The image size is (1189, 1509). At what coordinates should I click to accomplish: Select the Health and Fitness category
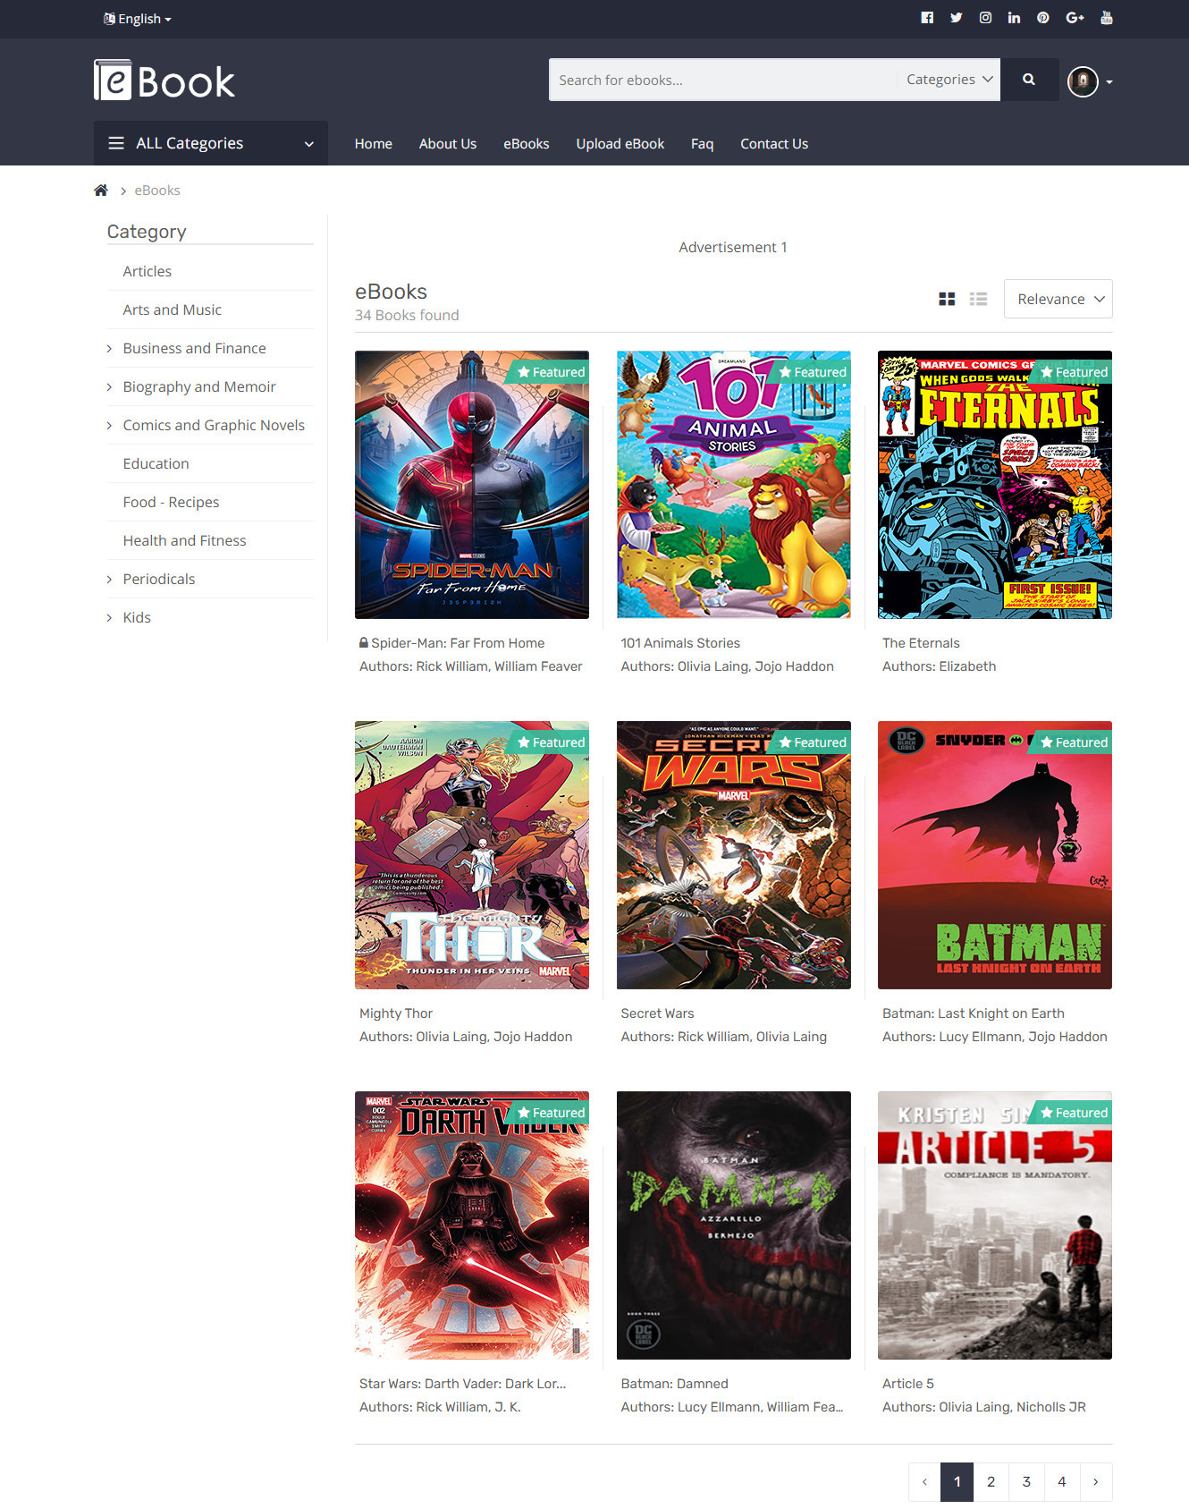click(185, 540)
